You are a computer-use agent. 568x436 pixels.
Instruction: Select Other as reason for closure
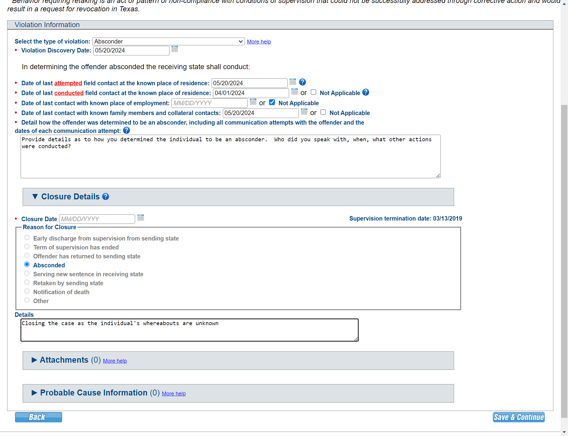27,300
